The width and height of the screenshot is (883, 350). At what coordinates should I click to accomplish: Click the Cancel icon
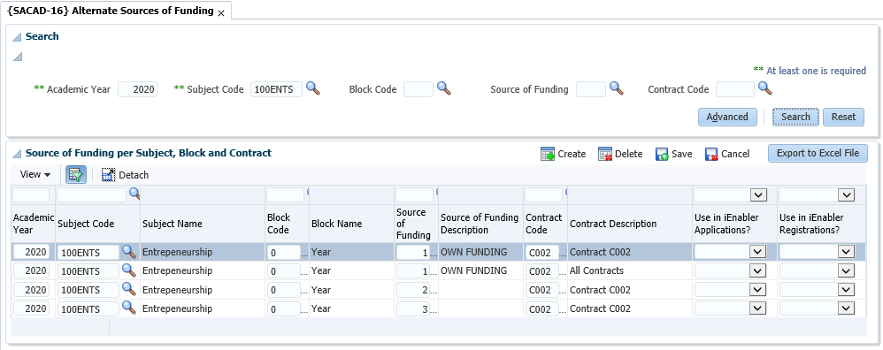[711, 154]
